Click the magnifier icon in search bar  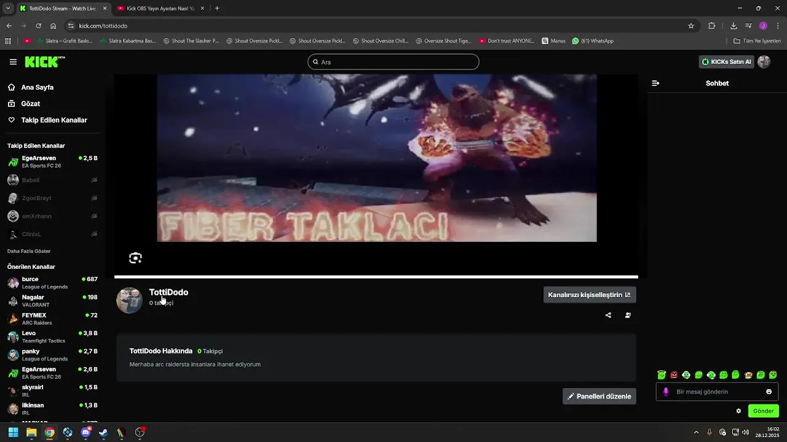(315, 62)
